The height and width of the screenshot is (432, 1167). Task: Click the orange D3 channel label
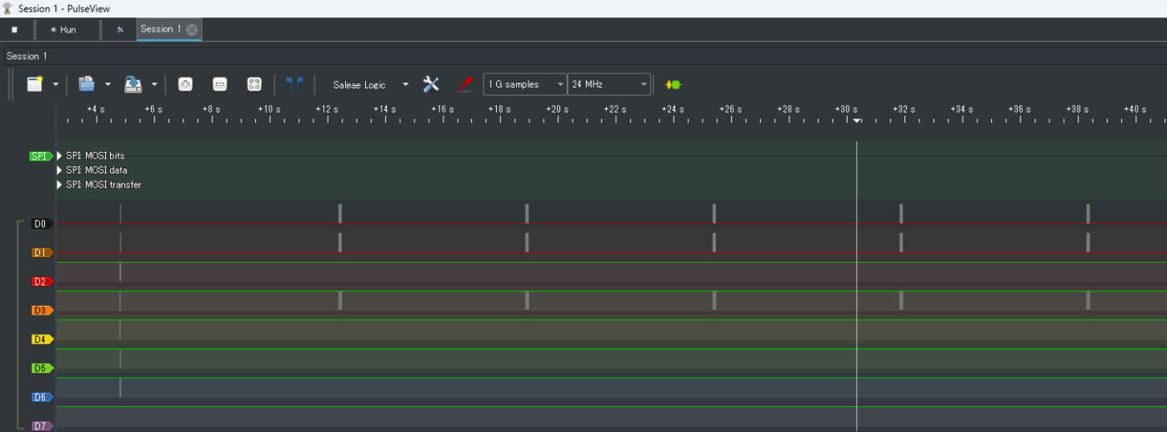click(x=43, y=310)
